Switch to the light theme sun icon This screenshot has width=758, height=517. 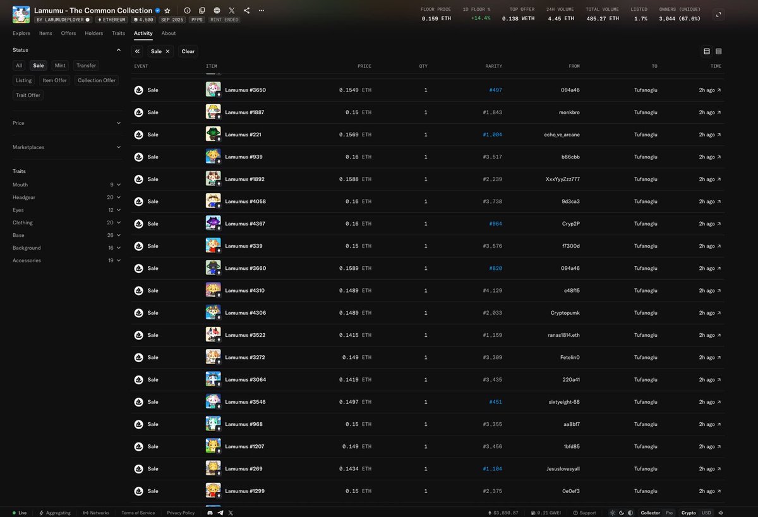(611, 513)
